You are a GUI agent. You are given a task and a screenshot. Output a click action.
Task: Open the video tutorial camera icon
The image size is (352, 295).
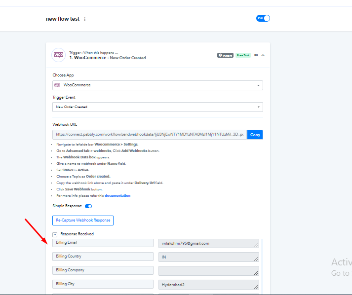coord(256,55)
